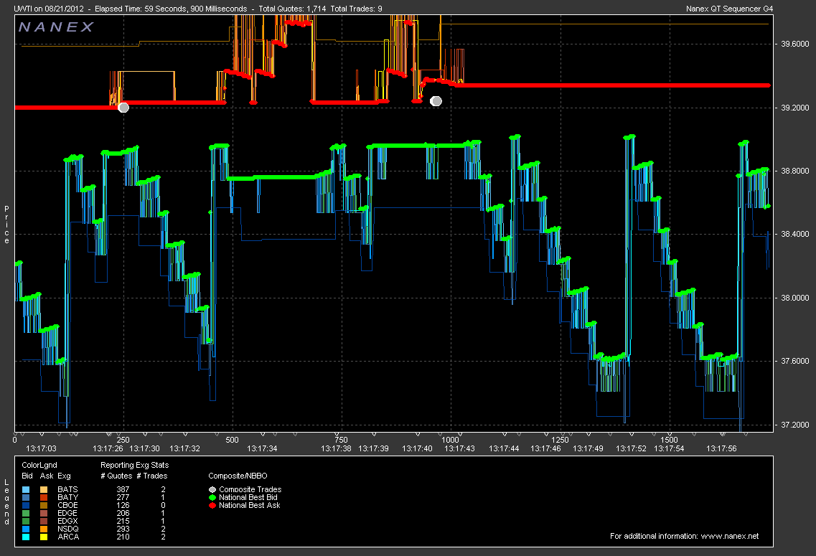
Task: Click the red National Best Ask legend marker
Action: 212,505
